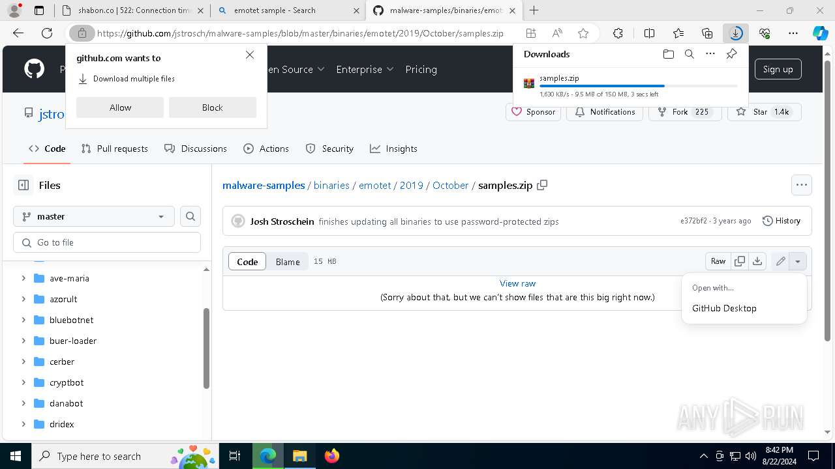This screenshot has width=835, height=469.
Task: Open the emotet breadcrumb link
Action: 374,185
